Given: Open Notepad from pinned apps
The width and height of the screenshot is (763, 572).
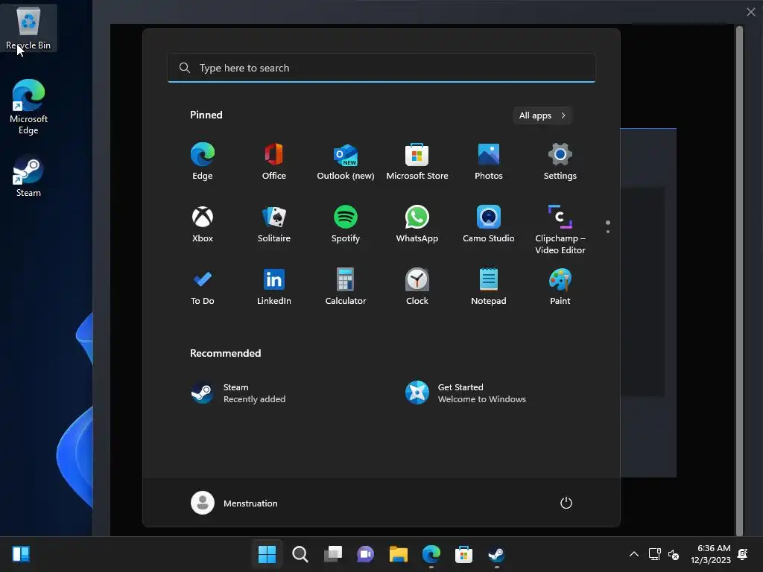Looking at the screenshot, I should click(489, 287).
